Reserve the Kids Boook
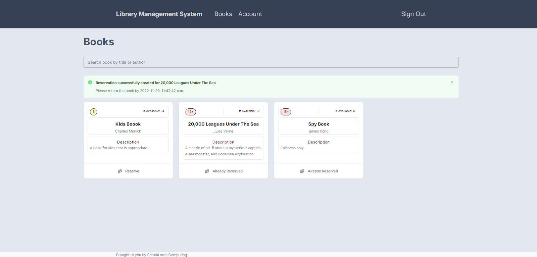 pyautogui.click(x=128, y=171)
